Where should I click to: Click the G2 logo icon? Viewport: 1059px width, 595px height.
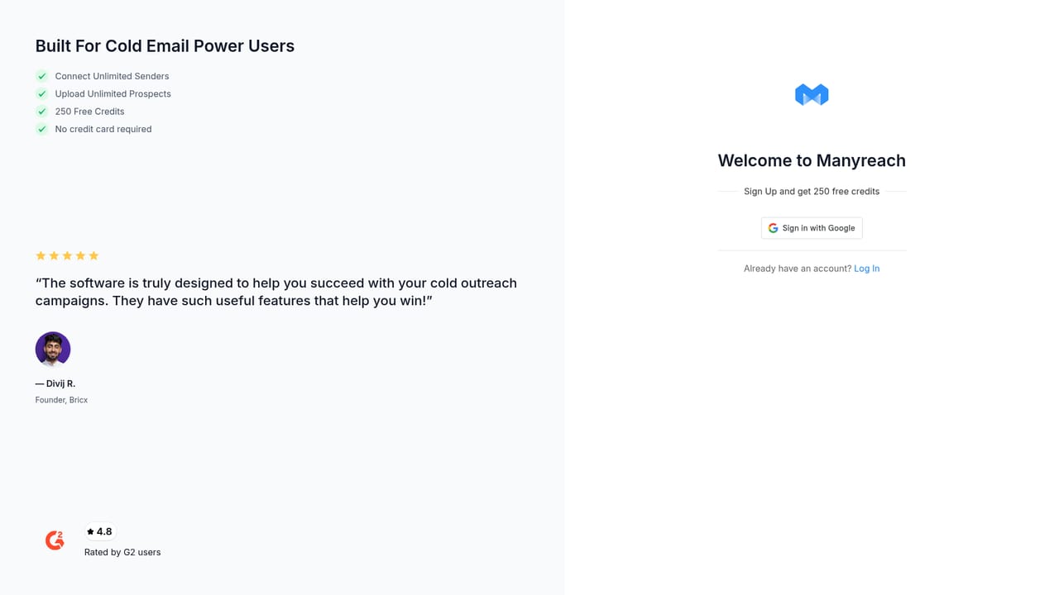pos(55,540)
